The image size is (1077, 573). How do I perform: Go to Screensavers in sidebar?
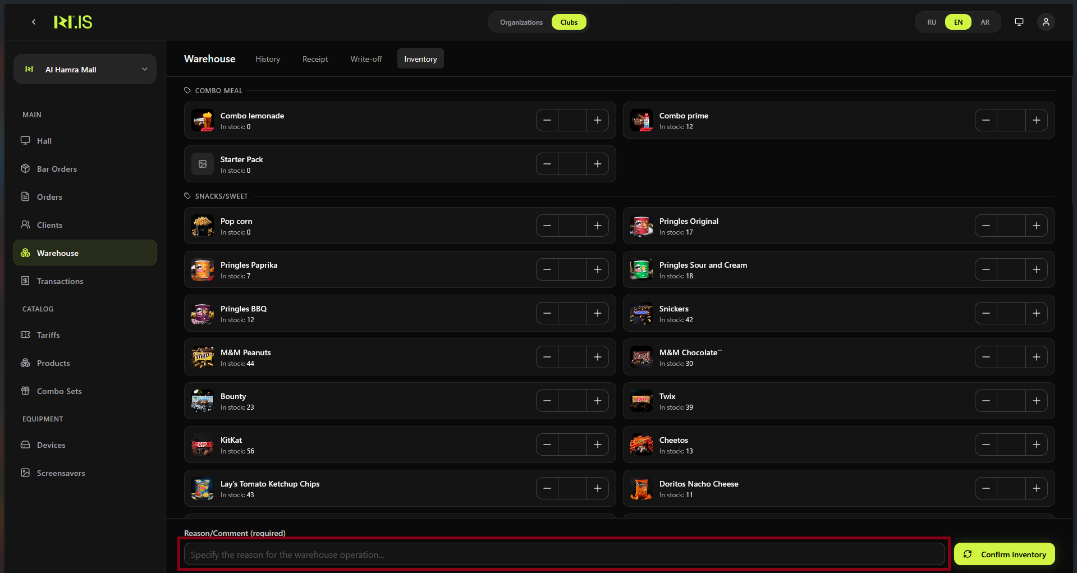pos(61,473)
